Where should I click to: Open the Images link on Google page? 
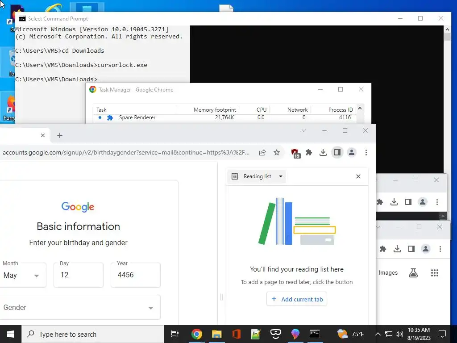[388, 273]
